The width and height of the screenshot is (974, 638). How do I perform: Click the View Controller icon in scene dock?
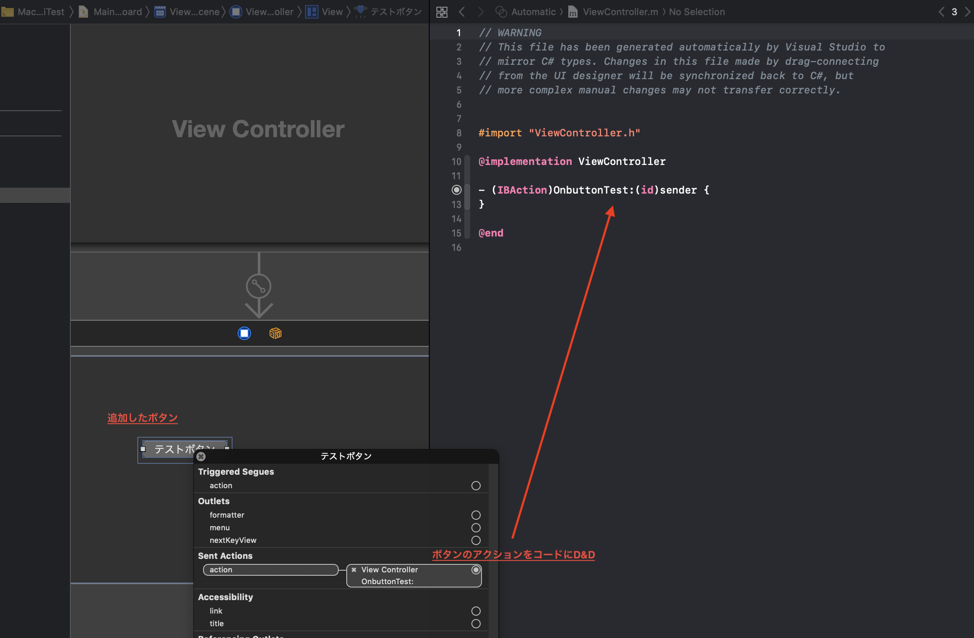point(244,333)
